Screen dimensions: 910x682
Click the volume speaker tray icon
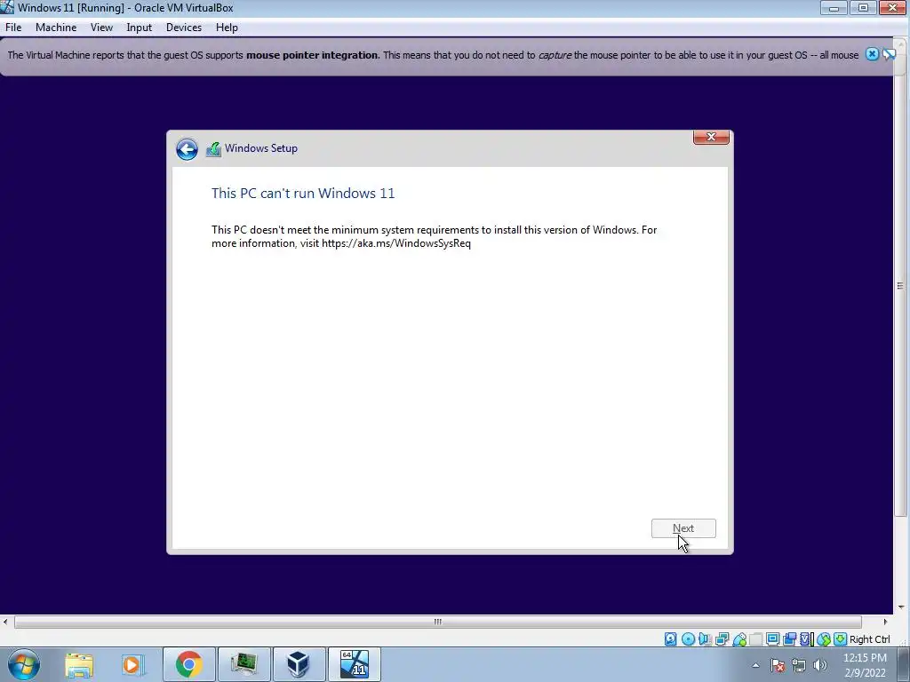point(819,665)
